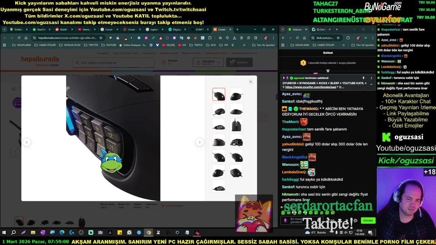
Task: Switch to the Bilgisayar browser tab
Action: [177, 30]
